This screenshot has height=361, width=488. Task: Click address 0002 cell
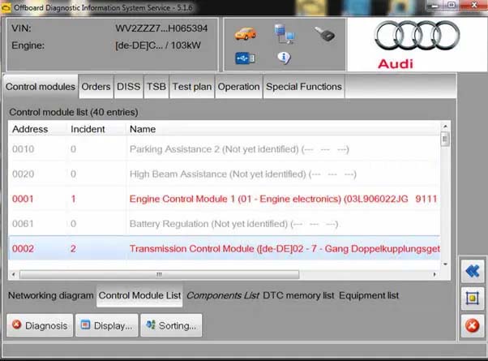[23, 248]
